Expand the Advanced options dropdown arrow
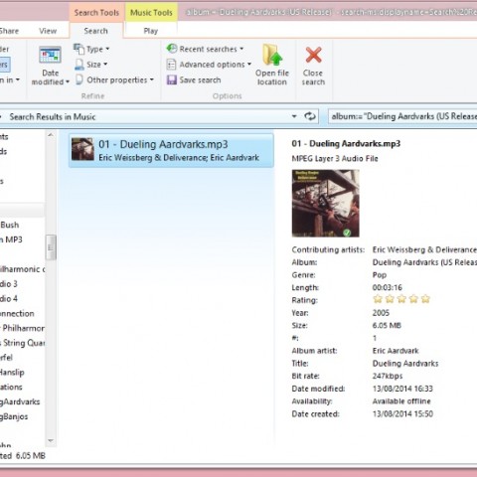 (249, 65)
